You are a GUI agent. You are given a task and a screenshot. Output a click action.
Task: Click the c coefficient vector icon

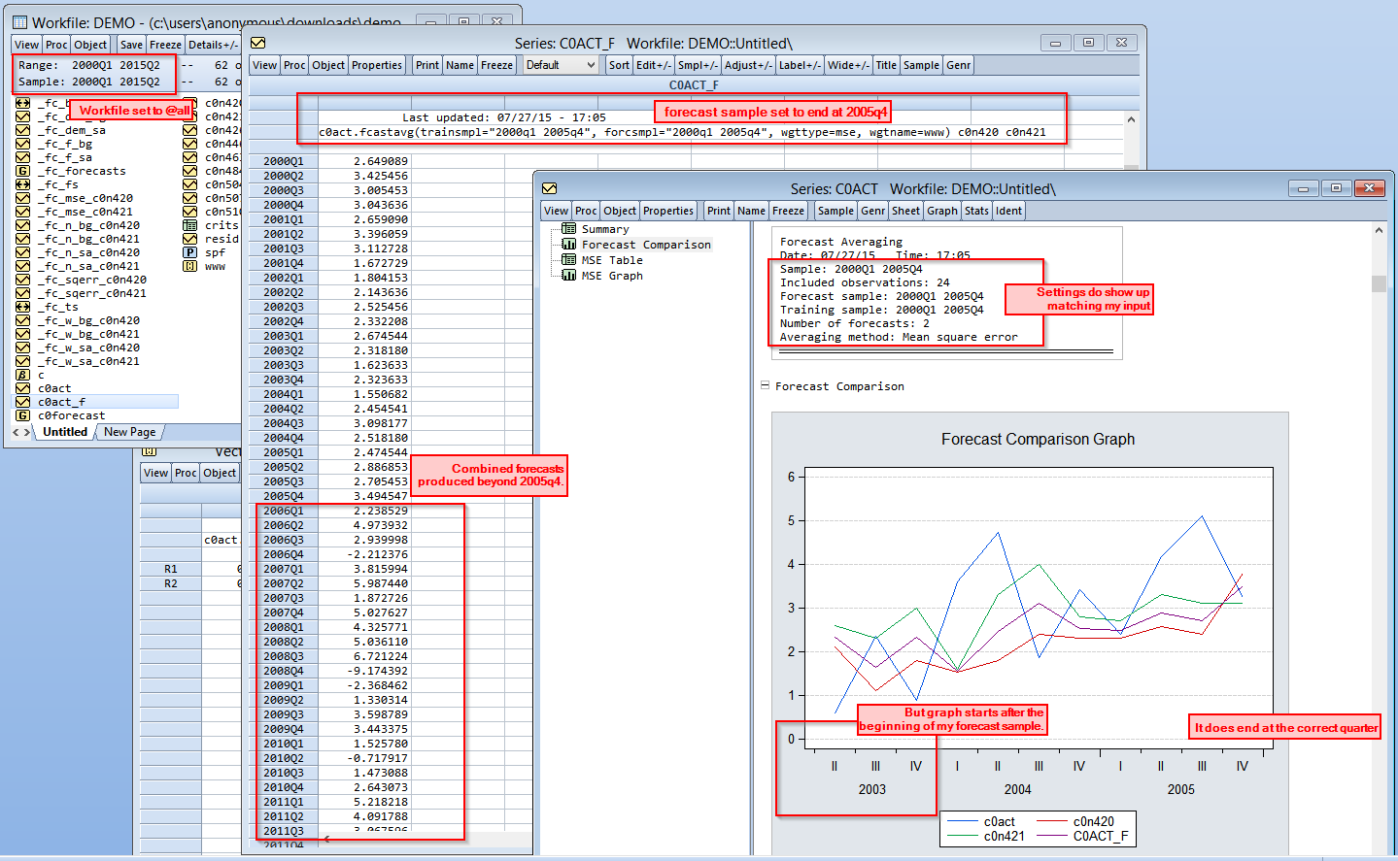22,375
